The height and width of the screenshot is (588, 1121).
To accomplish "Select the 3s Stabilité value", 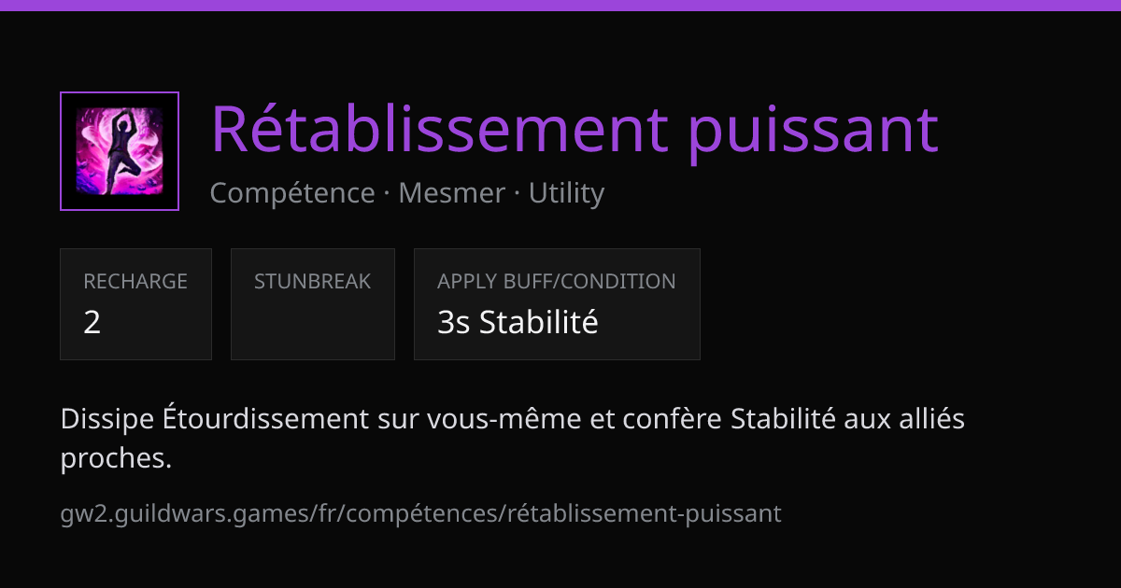I will tap(518, 322).
